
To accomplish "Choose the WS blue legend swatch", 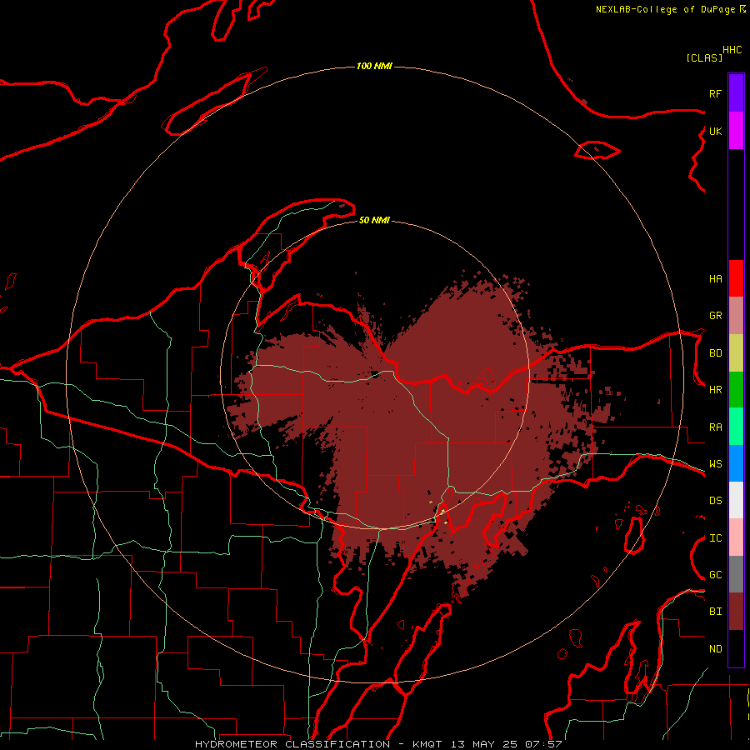I will [x=736, y=463].
